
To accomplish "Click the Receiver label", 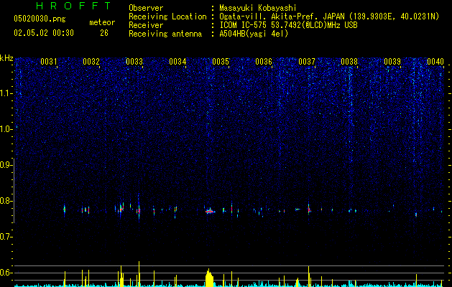I will click(146, 25).
